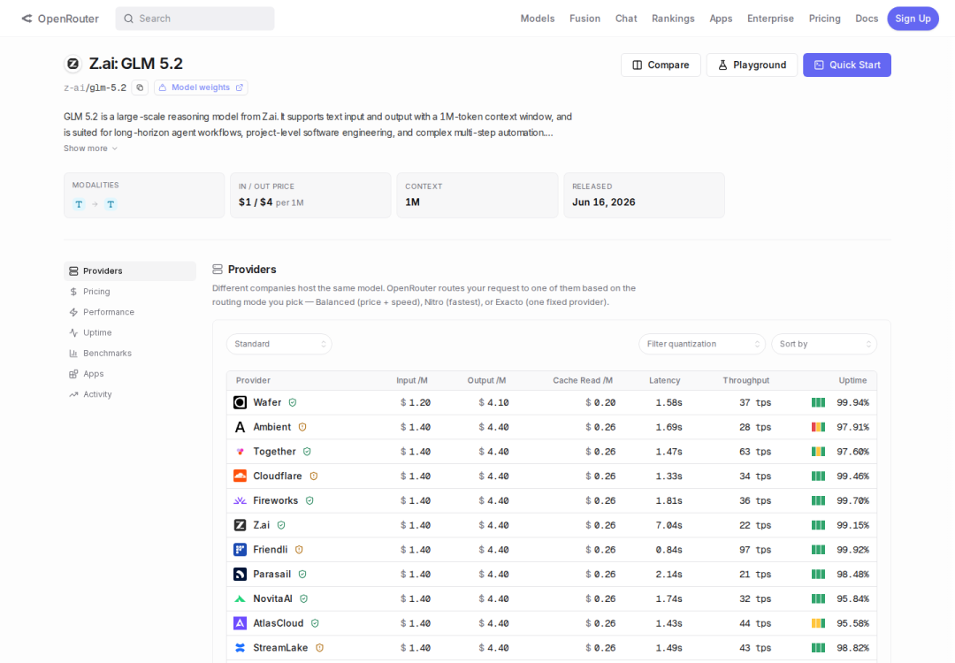Click the Wafer provider logo
Screen dimensions: 955x663
pyautogui.click(x=240, y=402)
